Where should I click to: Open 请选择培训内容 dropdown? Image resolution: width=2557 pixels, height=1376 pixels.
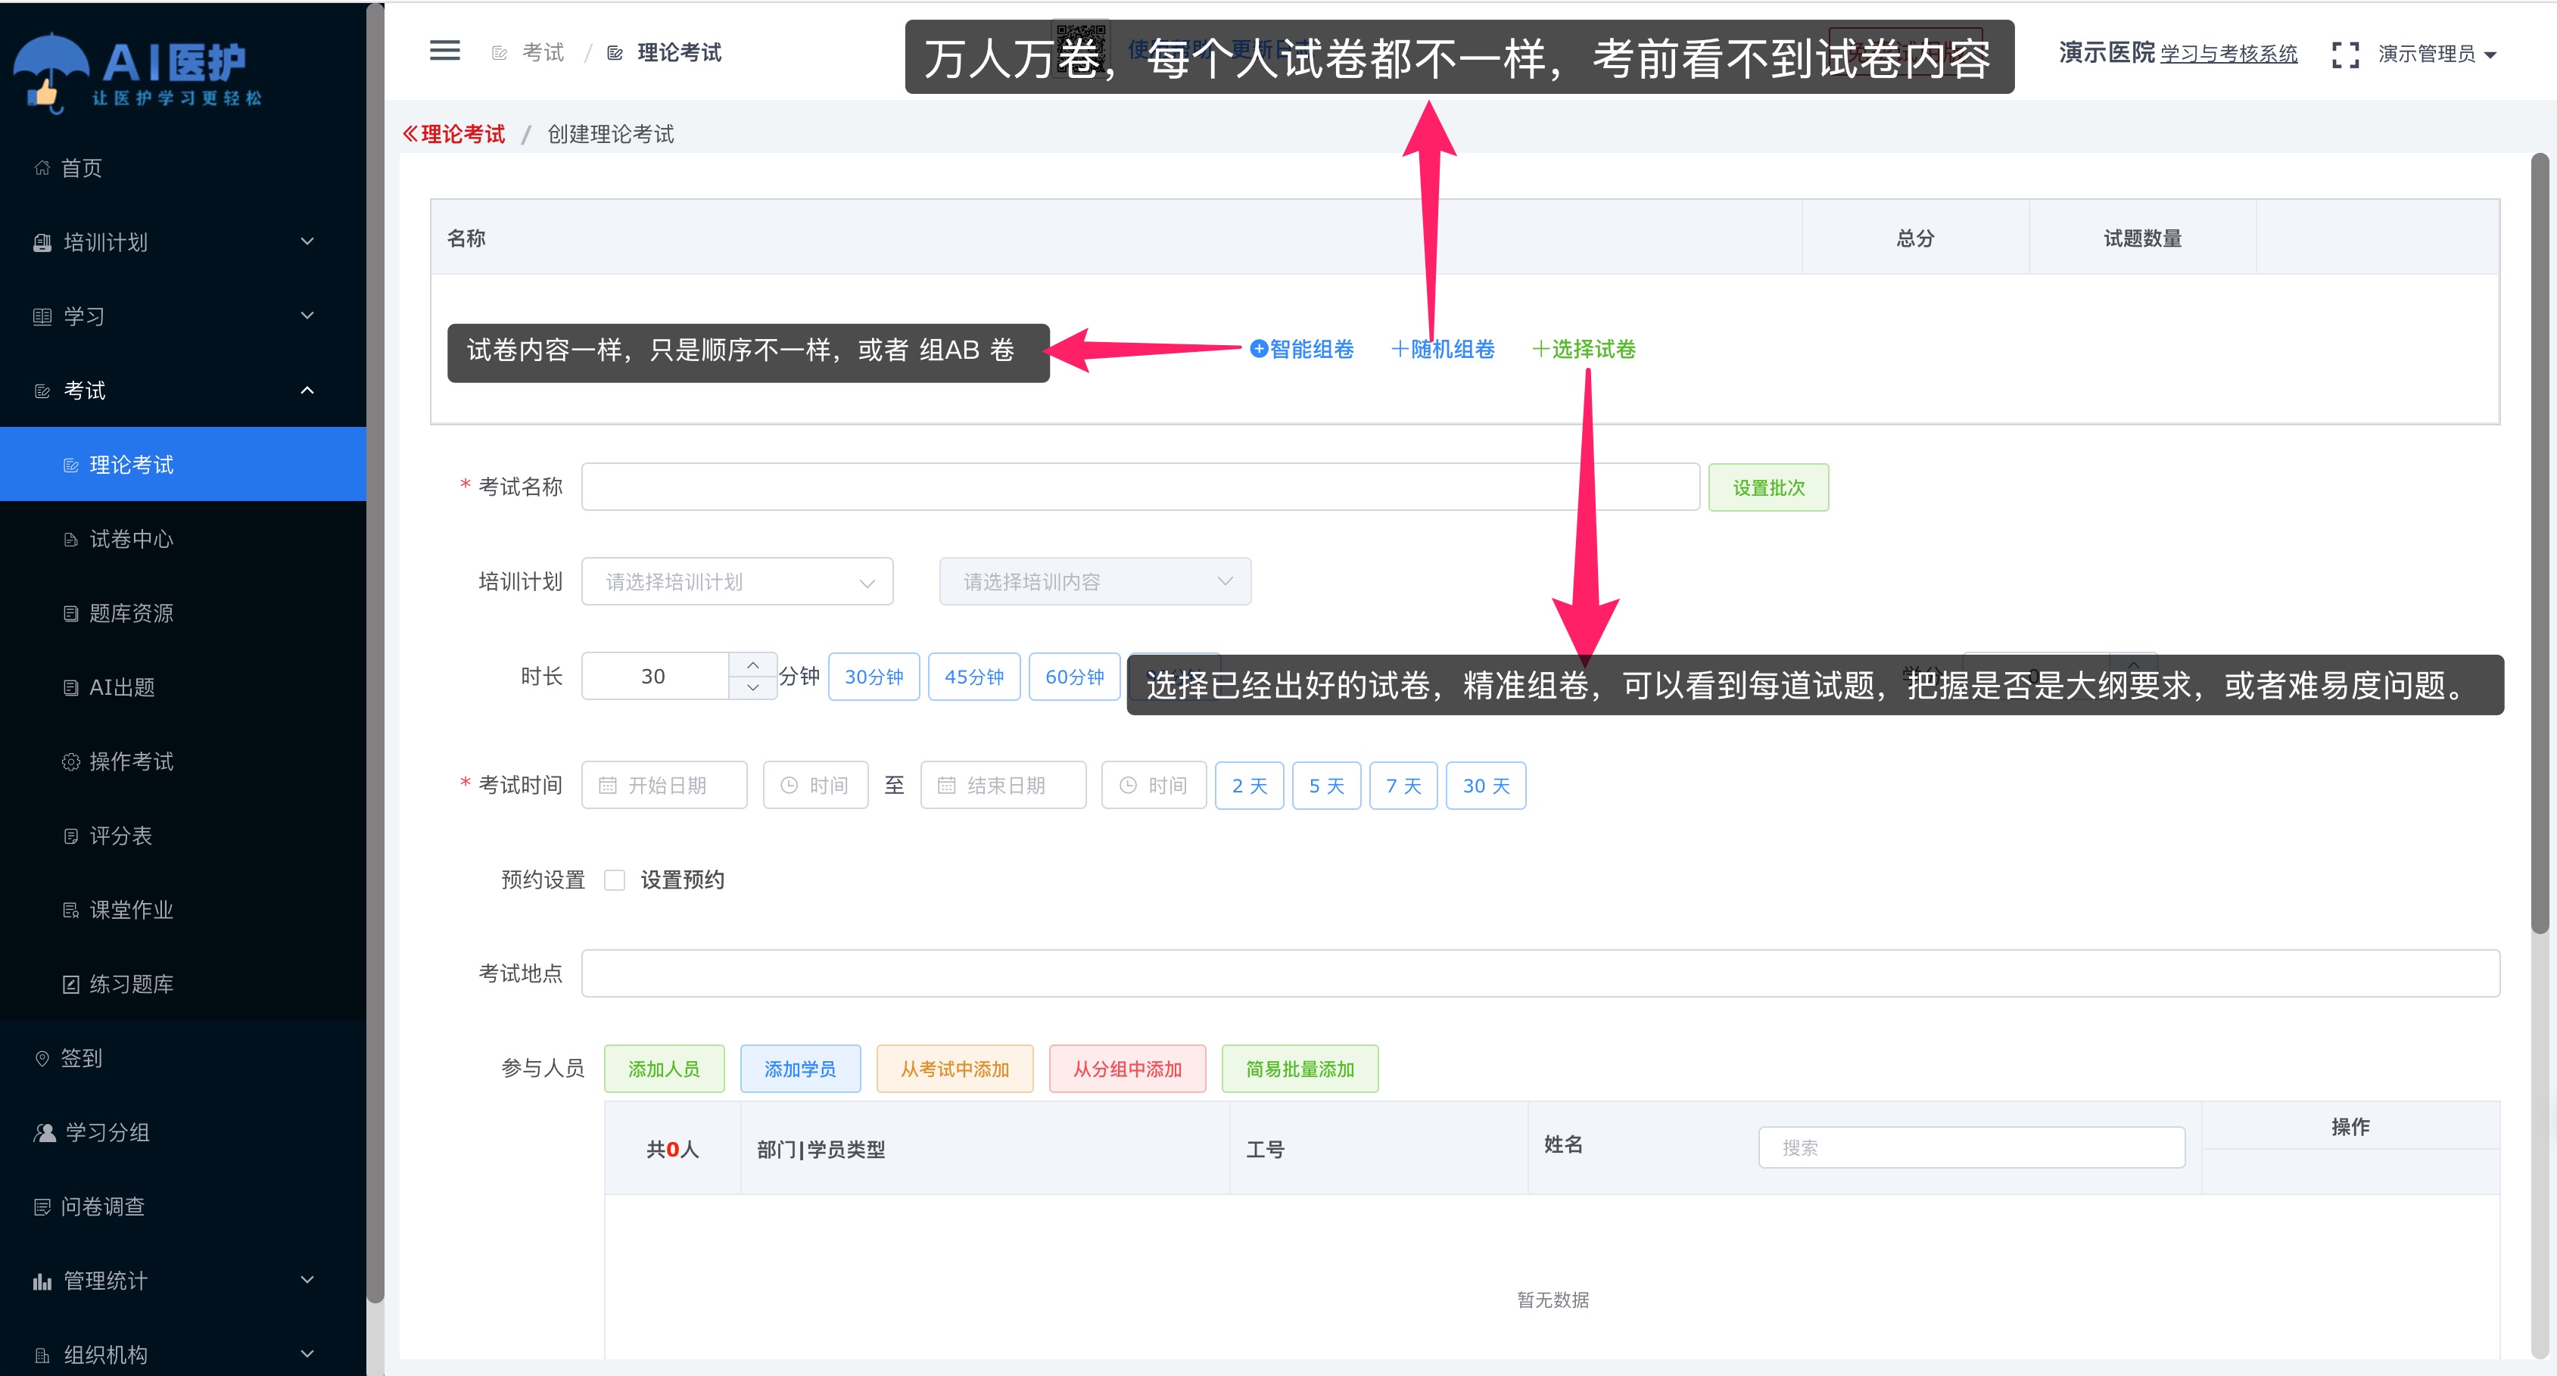(x=1095, y=582)
